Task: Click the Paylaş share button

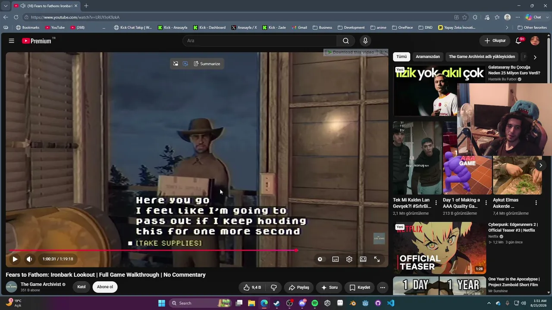Action: click(299, 288)
